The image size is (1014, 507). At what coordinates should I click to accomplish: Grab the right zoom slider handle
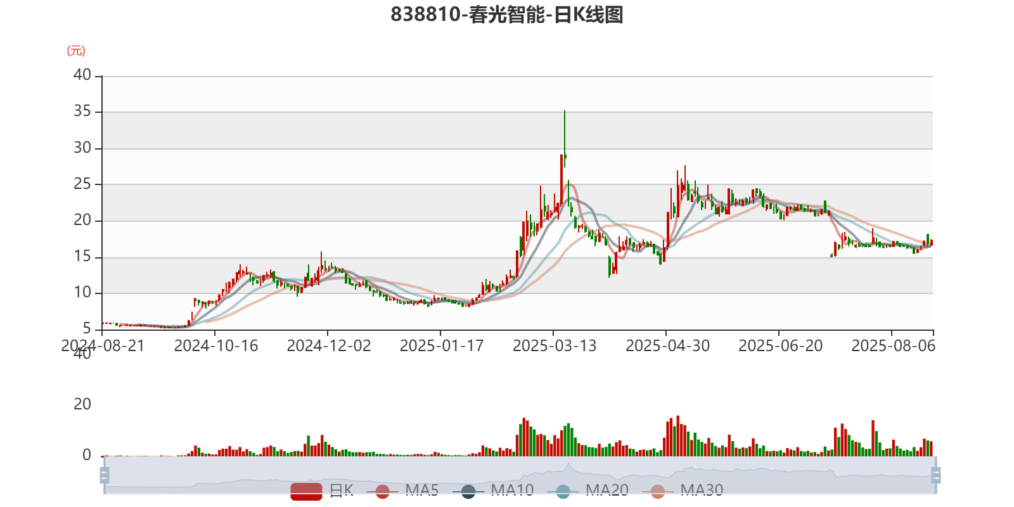point(936,475)
